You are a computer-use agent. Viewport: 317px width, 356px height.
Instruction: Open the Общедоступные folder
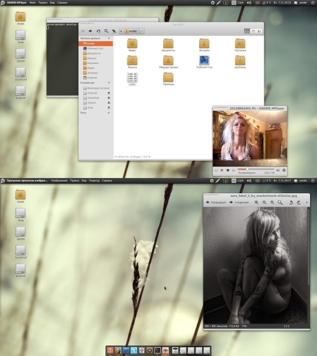(x=168, y=60)
